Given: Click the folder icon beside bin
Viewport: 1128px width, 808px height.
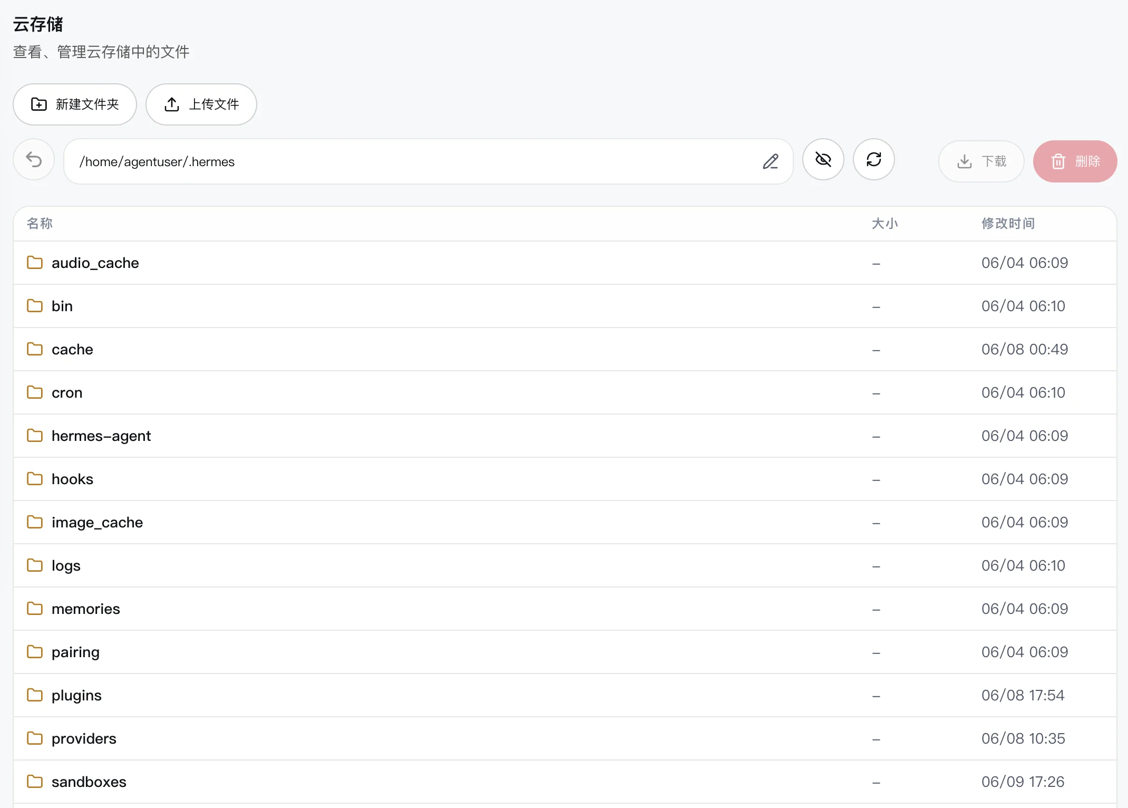Looking at the screenshot, I should tap(35, 306).
